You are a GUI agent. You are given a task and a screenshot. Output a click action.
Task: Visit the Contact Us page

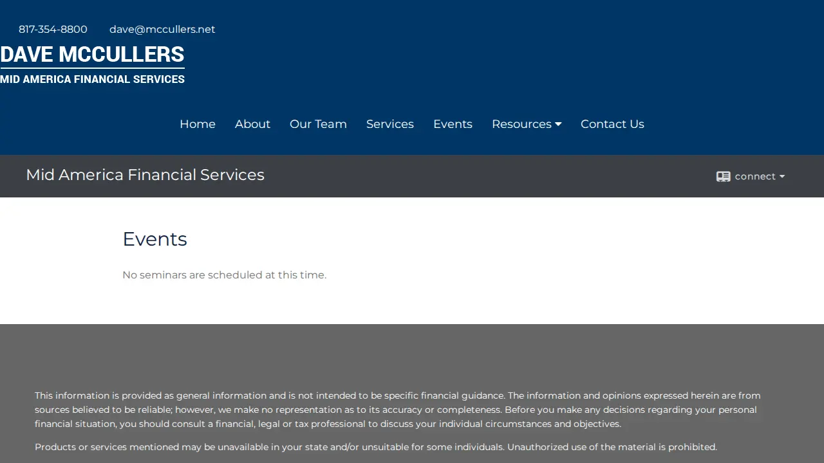click(612, 124)
